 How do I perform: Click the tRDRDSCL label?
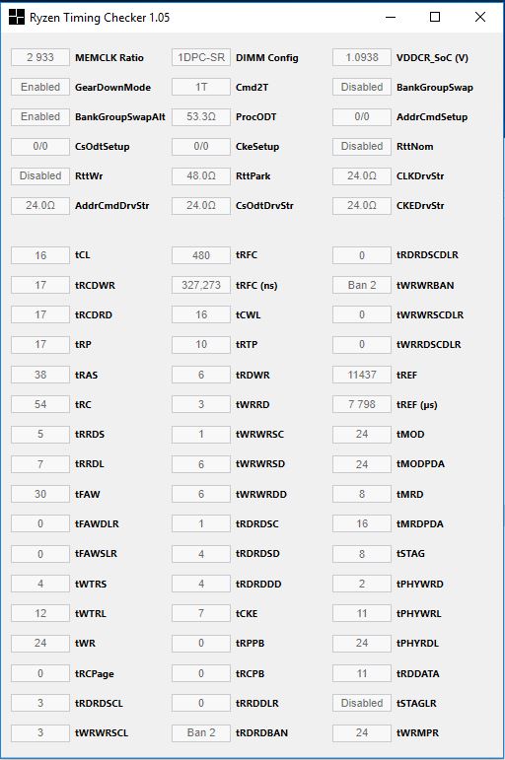[x=99, y=703]
